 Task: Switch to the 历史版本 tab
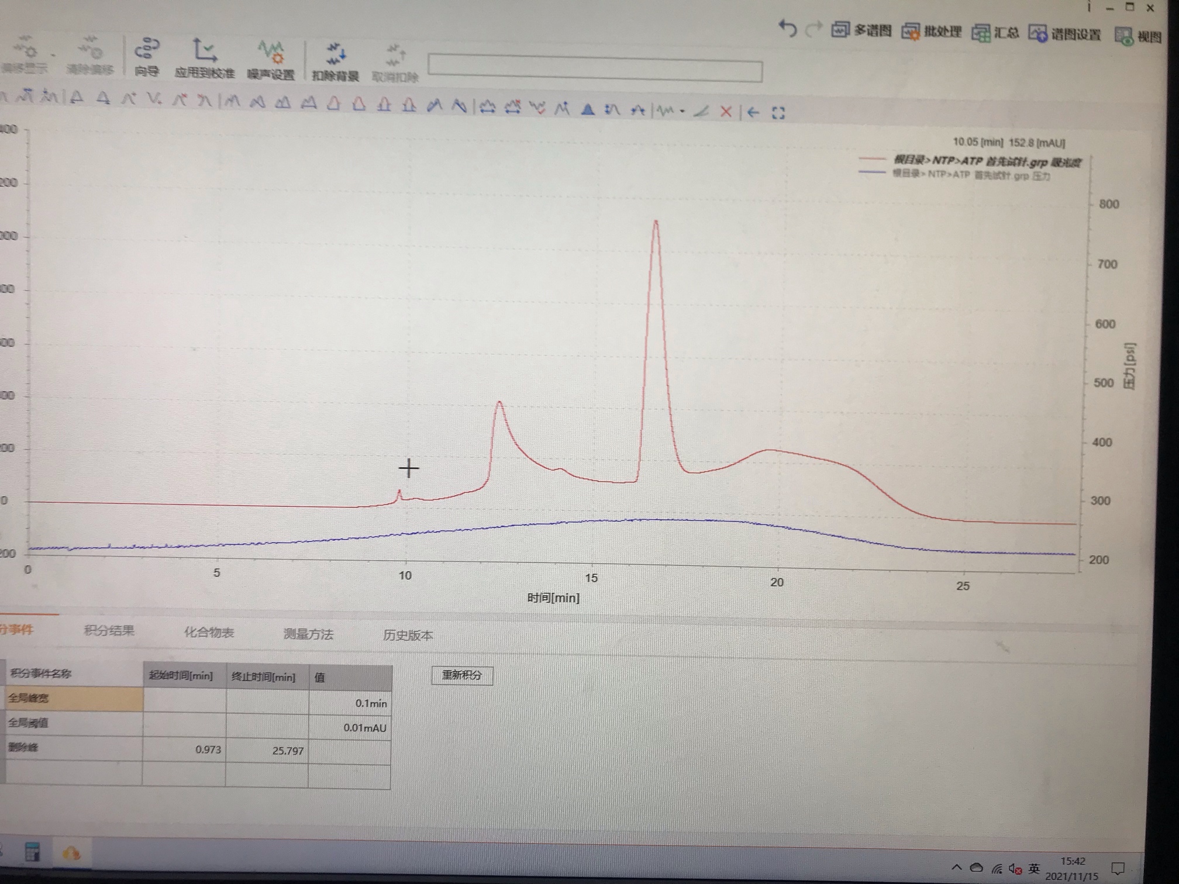408,636
